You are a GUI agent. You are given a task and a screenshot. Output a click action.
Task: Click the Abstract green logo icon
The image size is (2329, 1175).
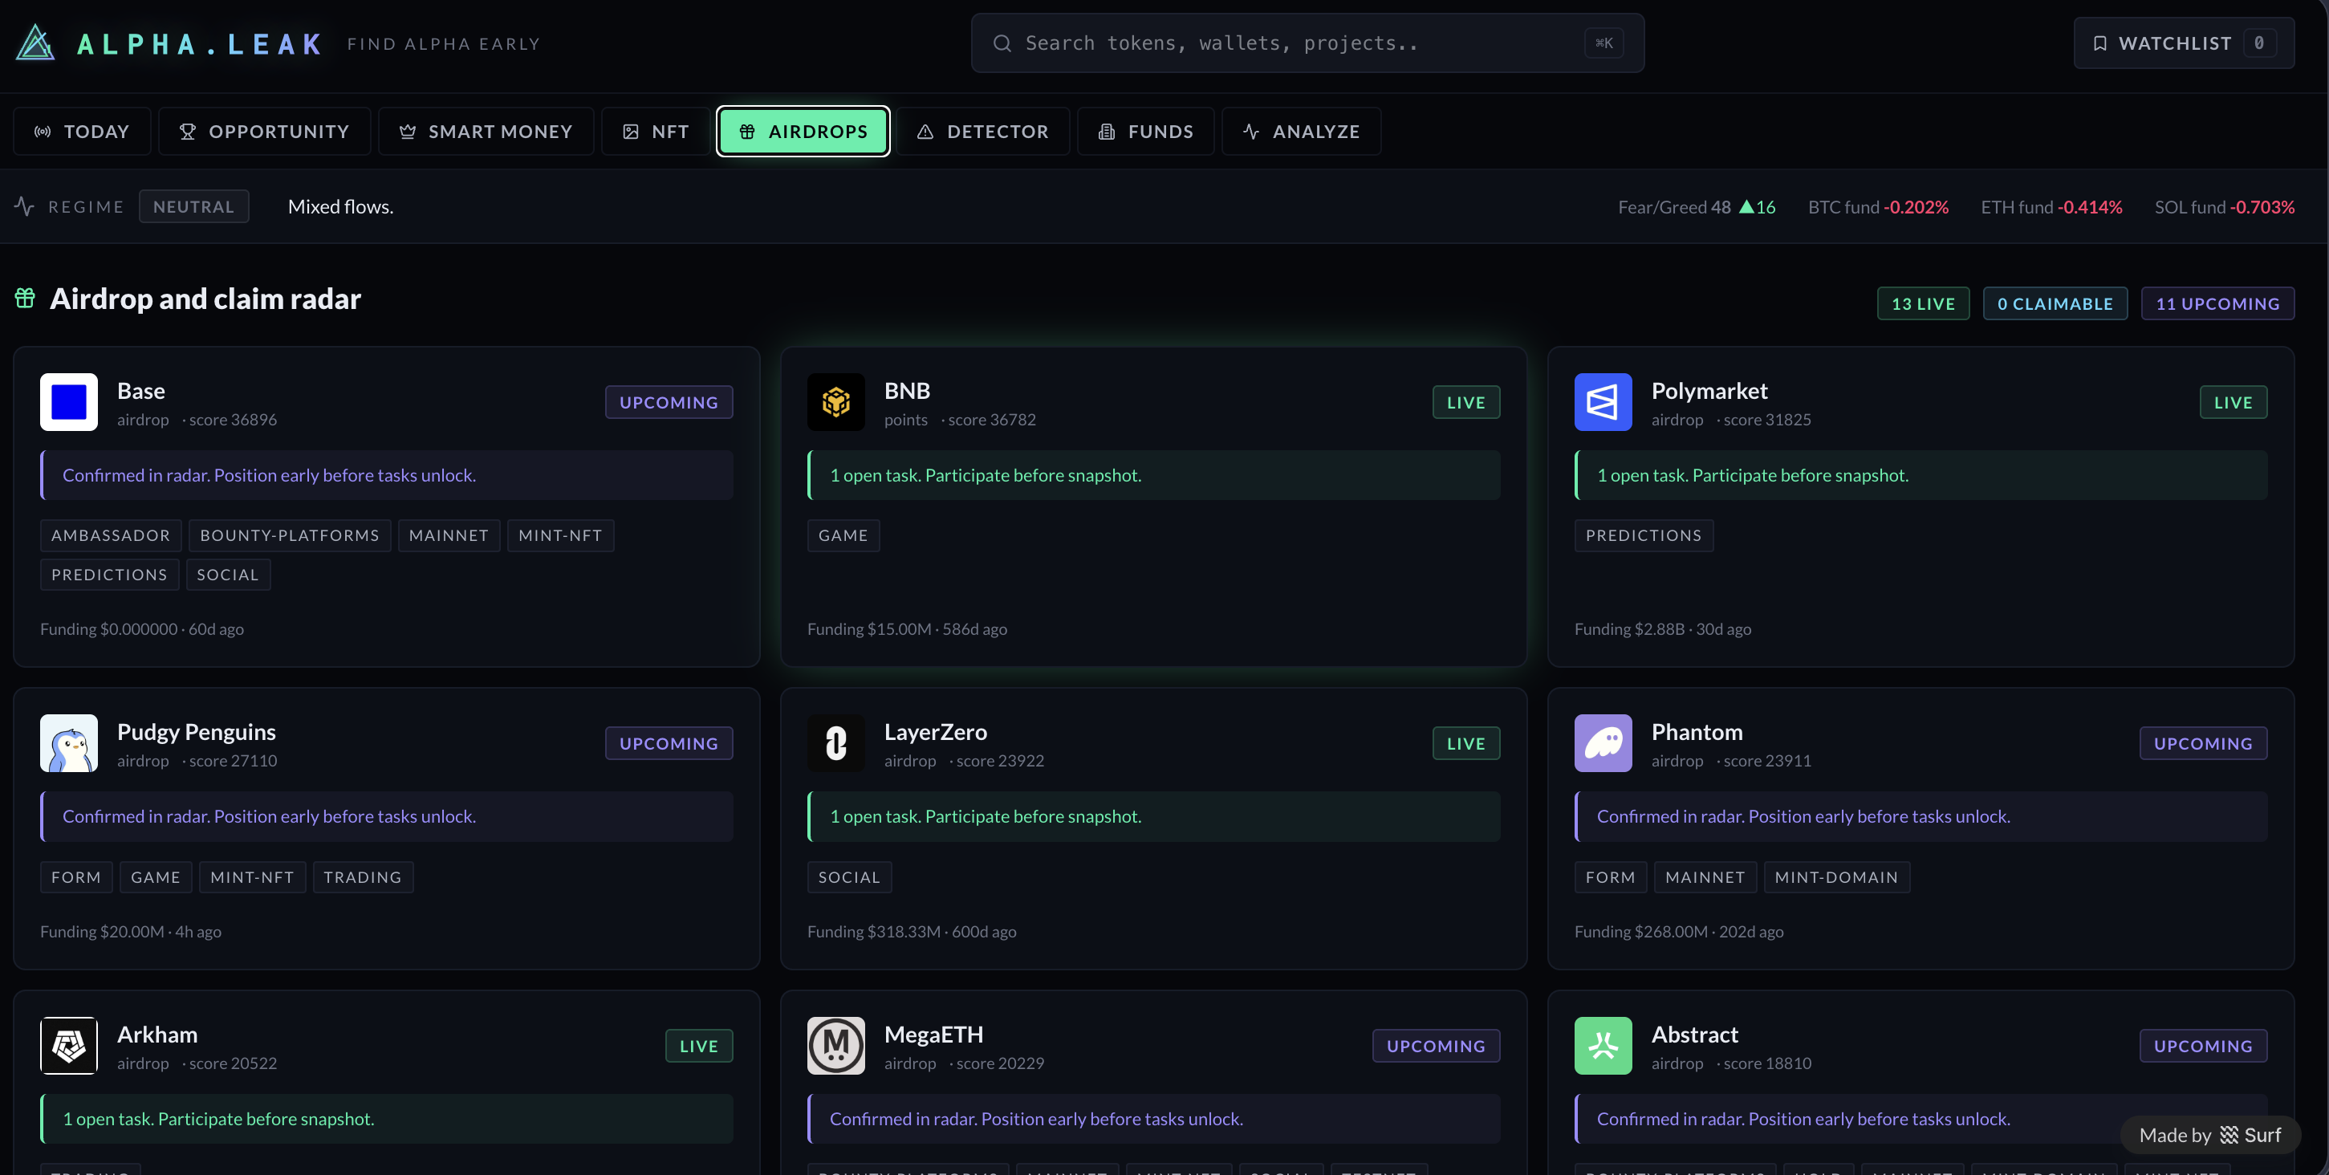[x=1602, y=1046]
